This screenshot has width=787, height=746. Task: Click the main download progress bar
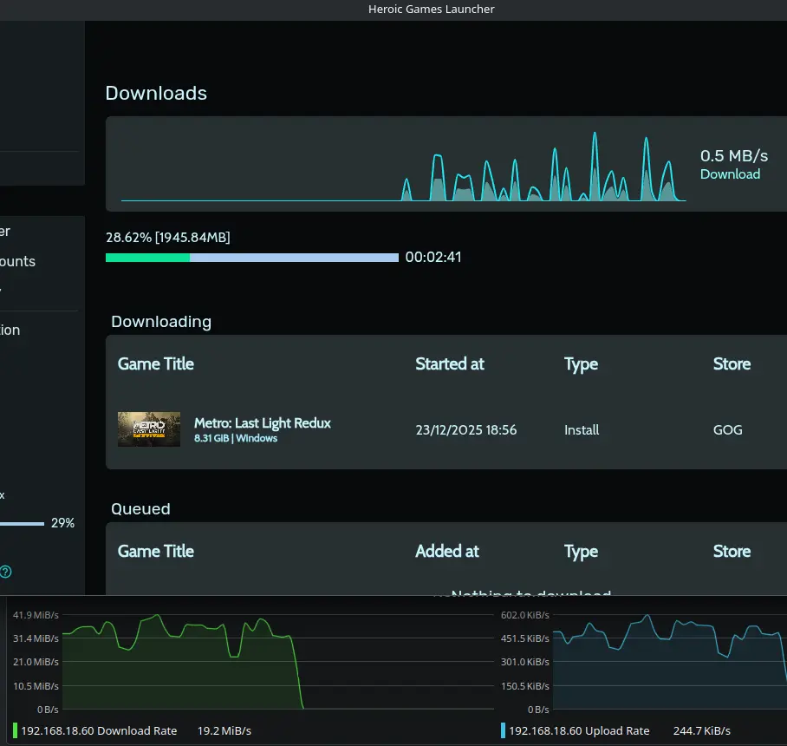tap(251, 258)
